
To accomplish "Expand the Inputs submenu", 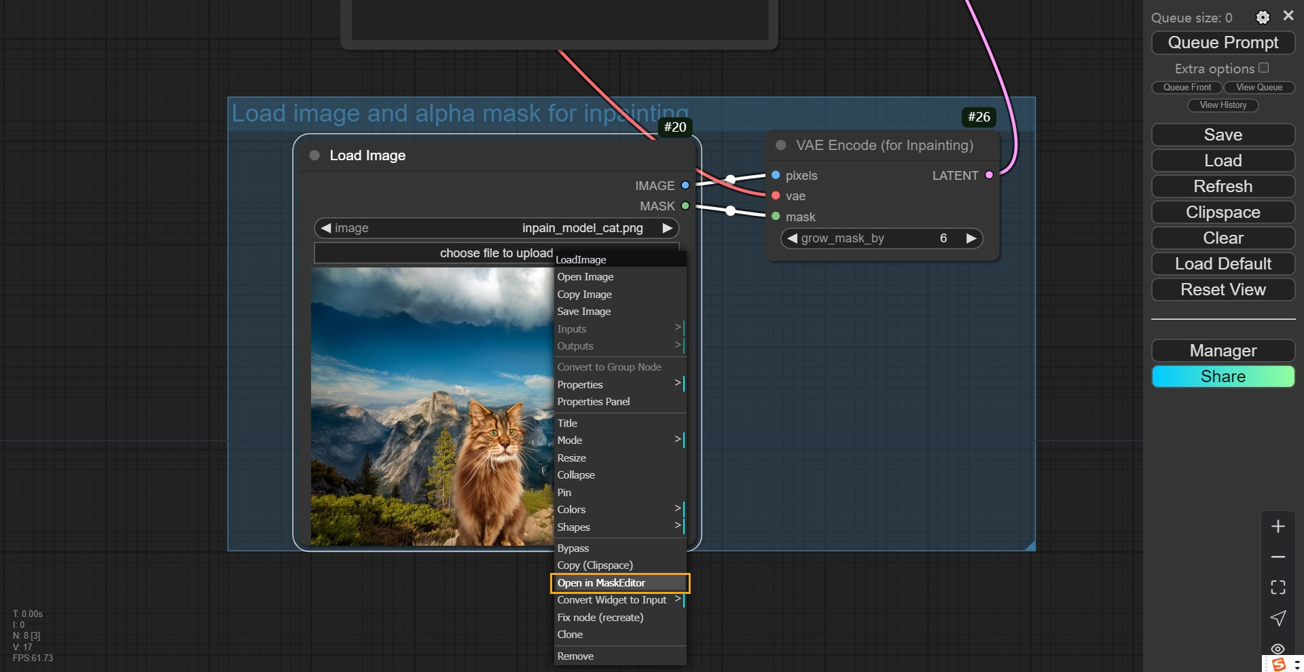I will (620, 329).
